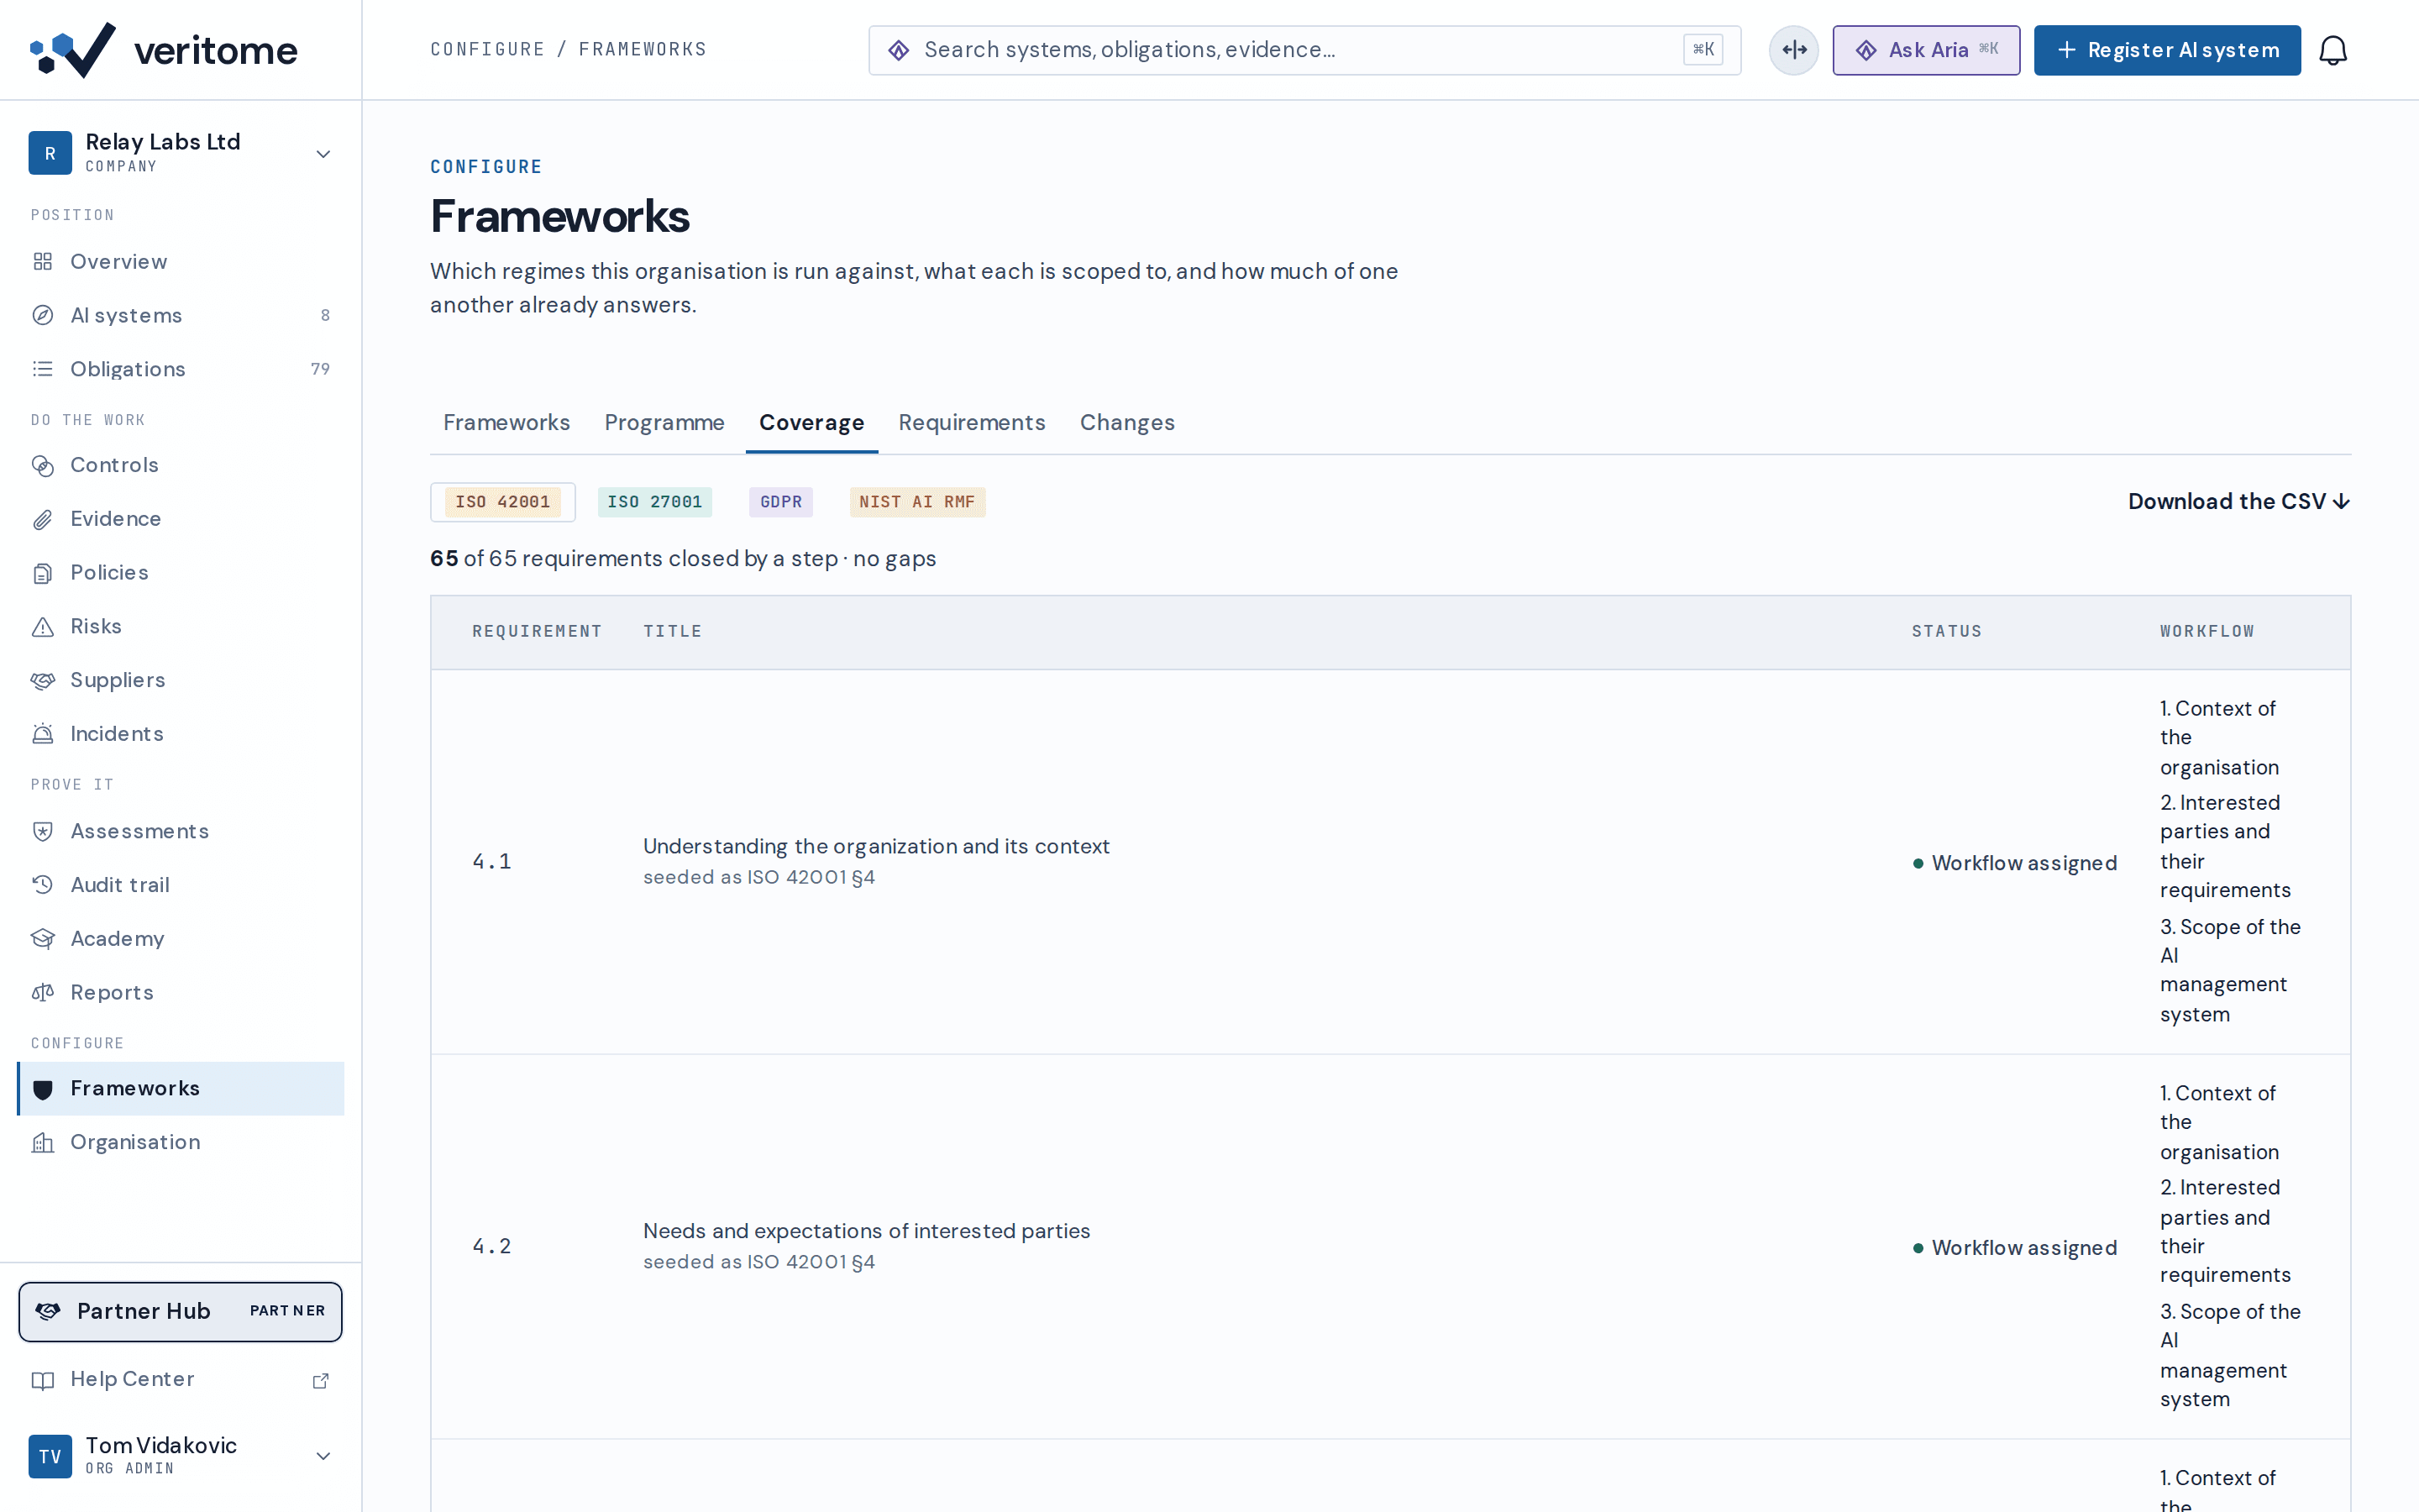
Task: Click the Academy graduation cap icon
Action: [x=42, y=939]
